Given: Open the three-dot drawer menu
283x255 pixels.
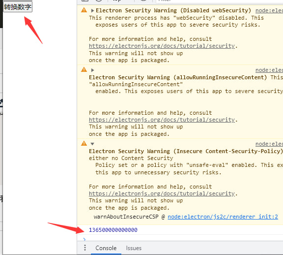Looking at the screenshot, I should point(85,248).
